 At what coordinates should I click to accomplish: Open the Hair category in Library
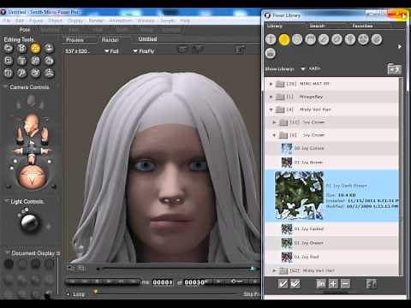point(311,39)
